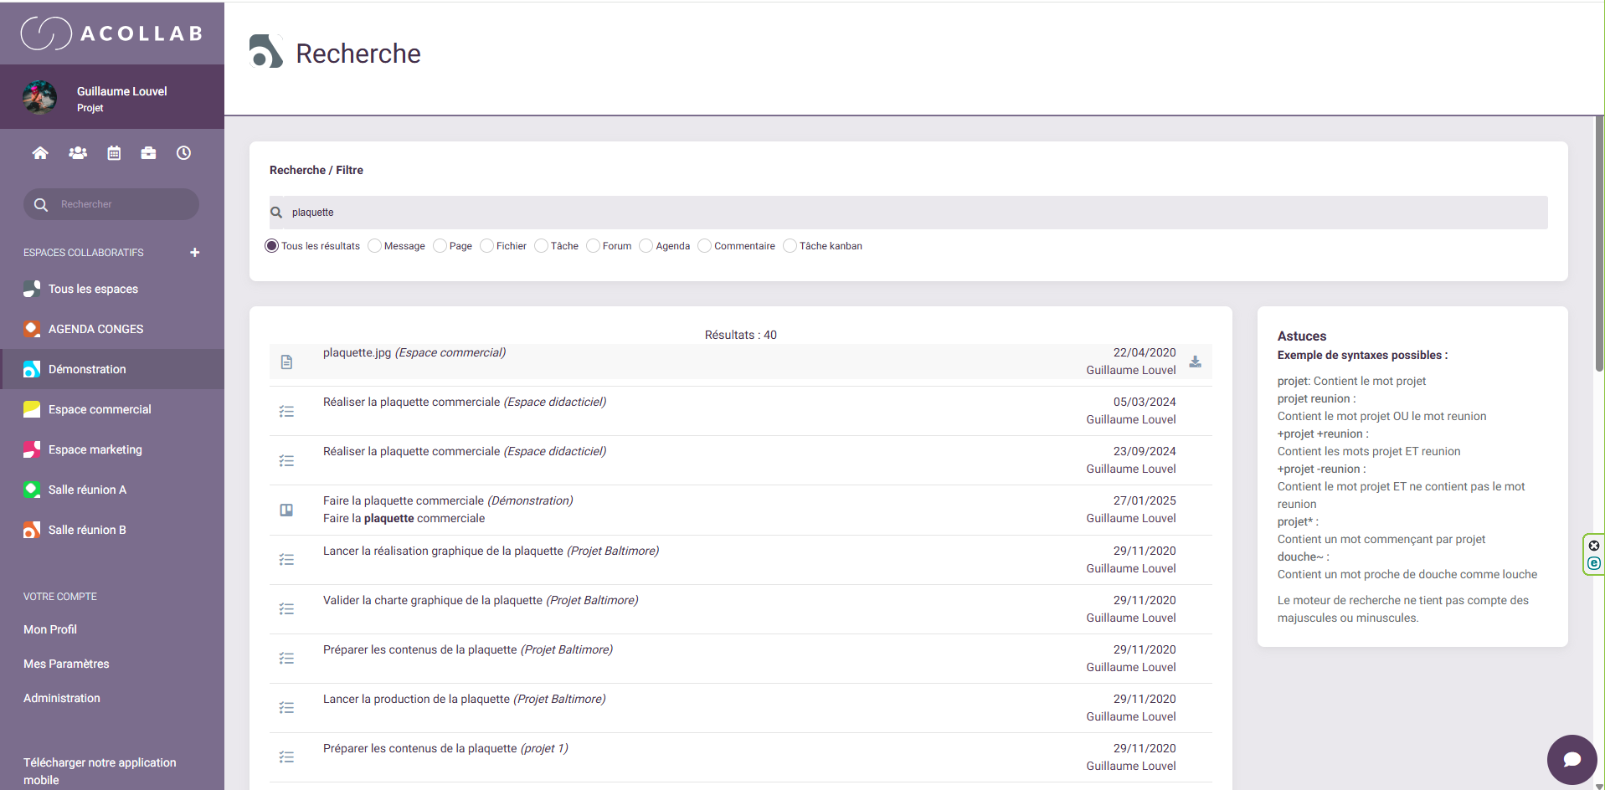Select the Page filter radio
Image resolution: width=1605 pixels, height=790 pixels.
point(440,245)
